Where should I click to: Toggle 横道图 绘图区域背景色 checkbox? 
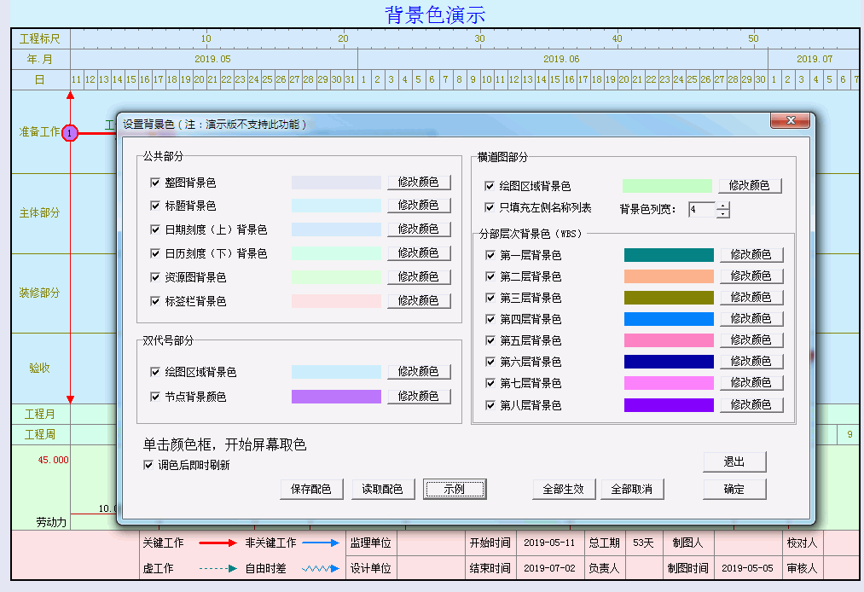click(490, 186)
